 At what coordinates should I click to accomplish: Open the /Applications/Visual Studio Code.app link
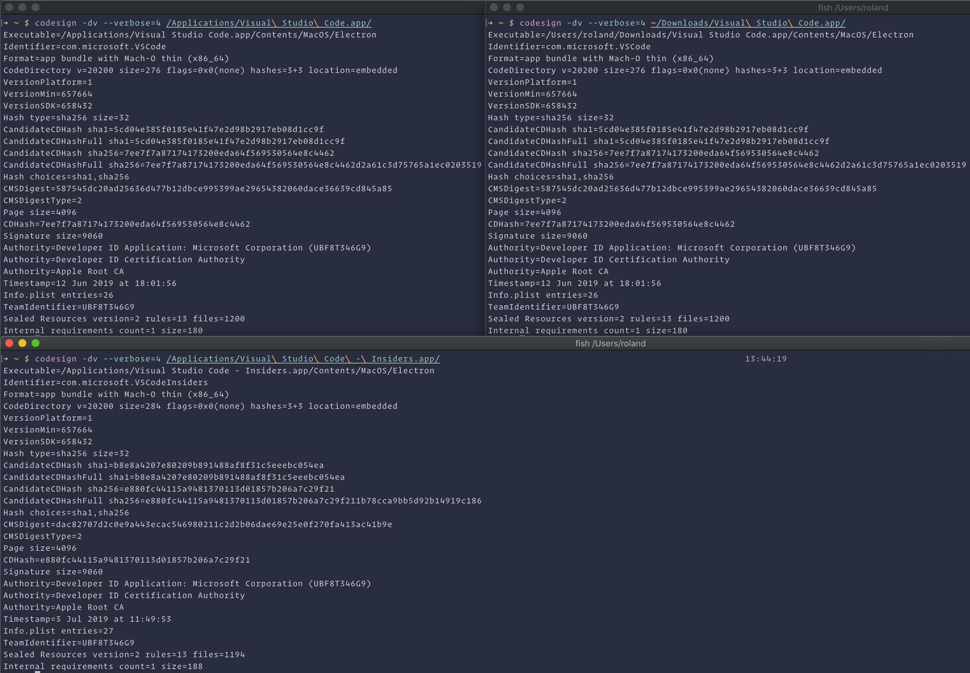[268, 23]
